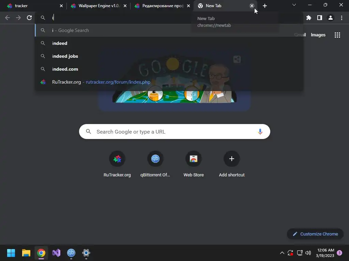349x261 pixels.
Task: Close the tracker tab
Action: (x=61, y=6)
